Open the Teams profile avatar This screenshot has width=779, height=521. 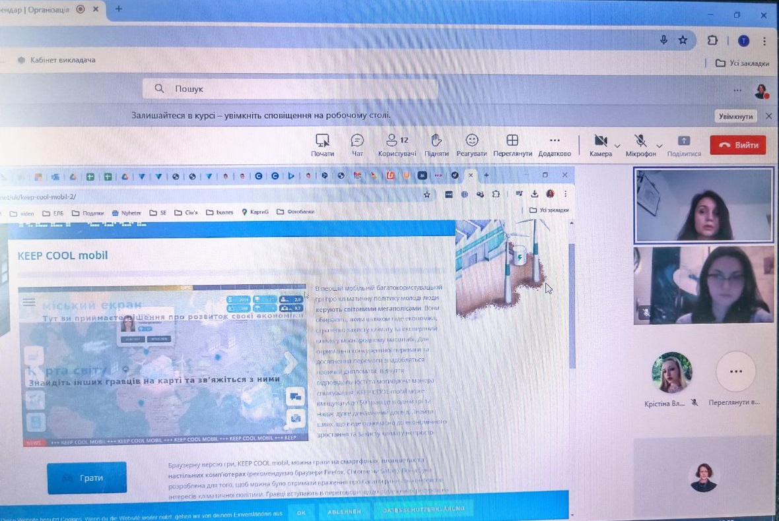[761, 91]
